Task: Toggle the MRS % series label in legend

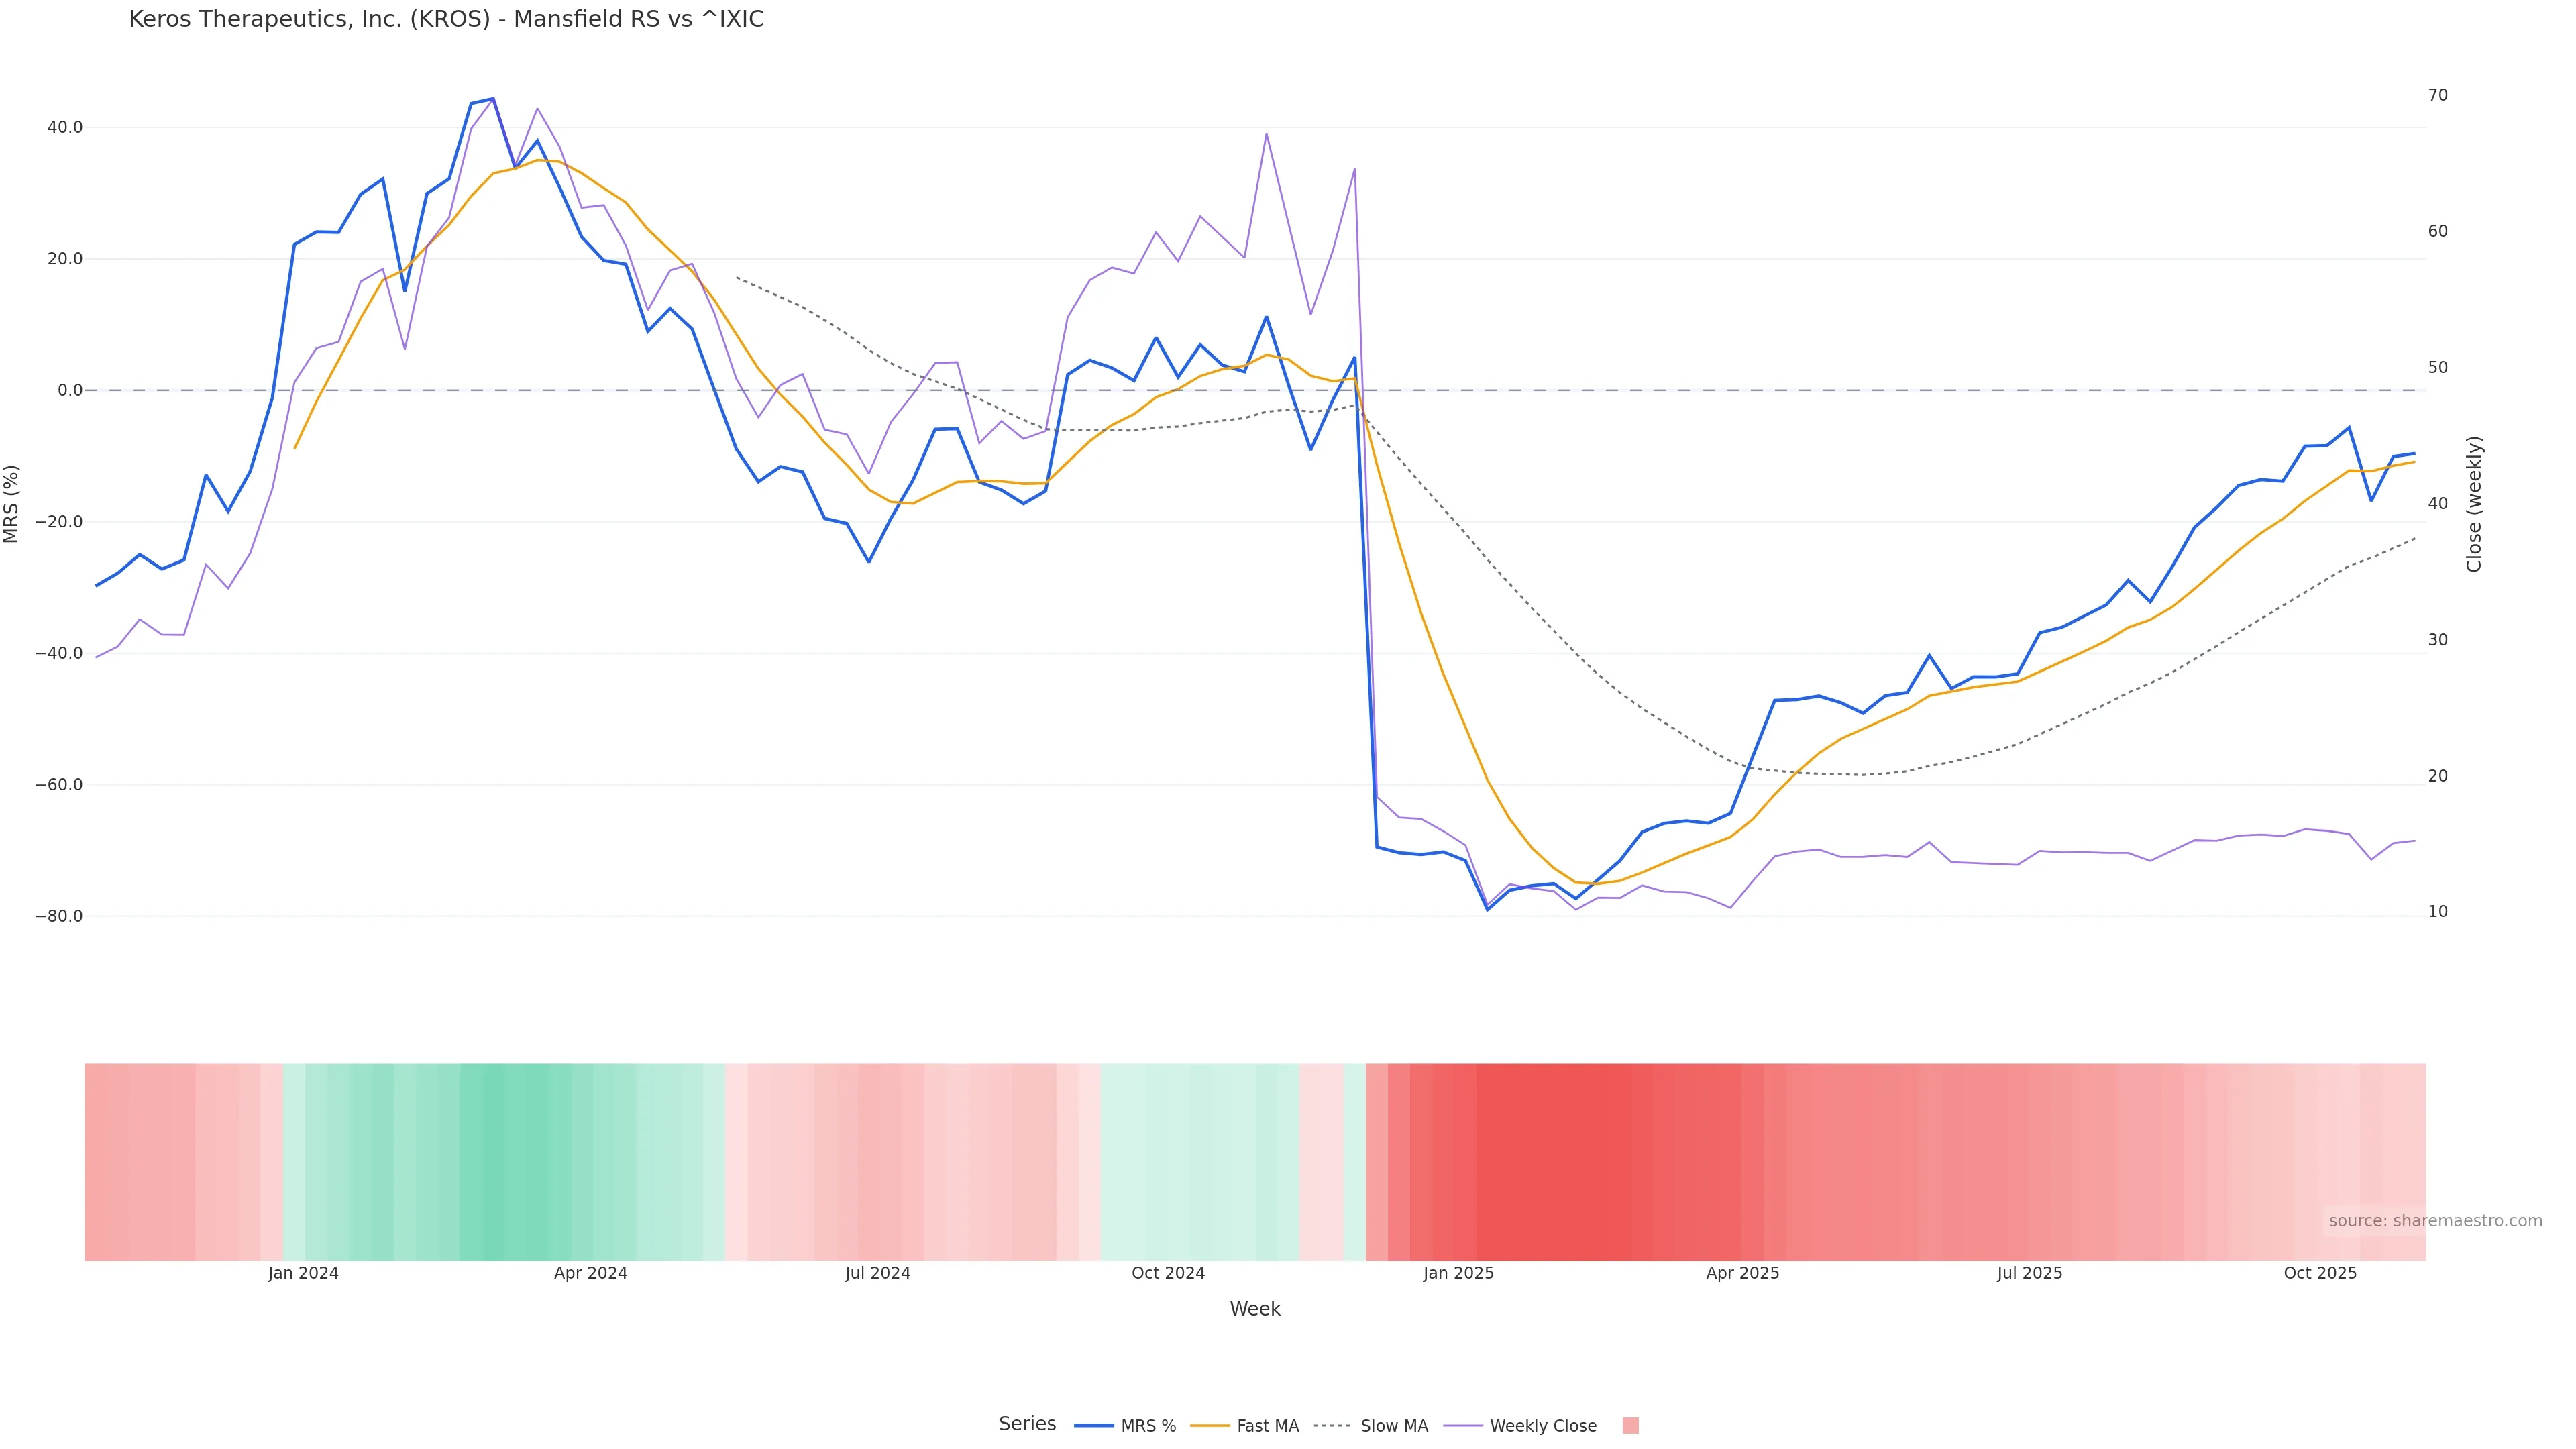Action: [x=1148, y=1426]
